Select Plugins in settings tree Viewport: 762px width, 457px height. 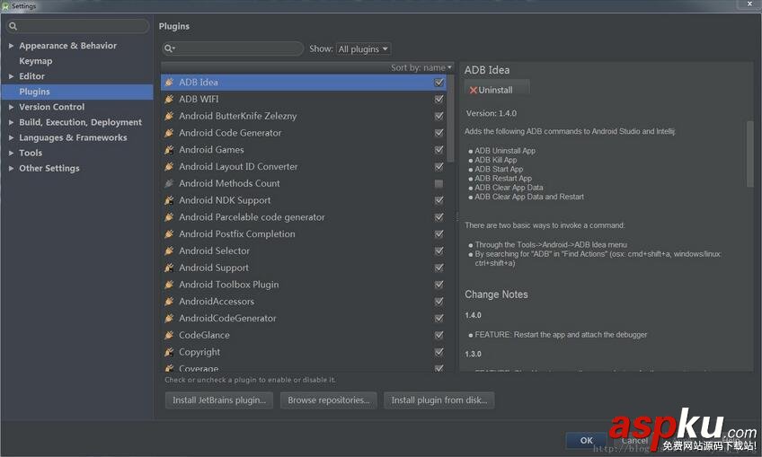coord(34,92)
